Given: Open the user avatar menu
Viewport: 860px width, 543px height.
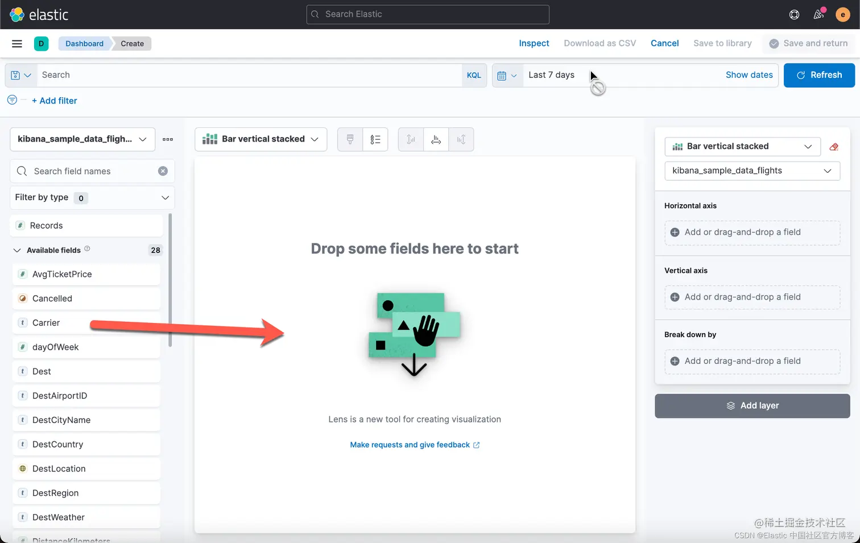Looking at the screenshot, I should coord(842,14).
